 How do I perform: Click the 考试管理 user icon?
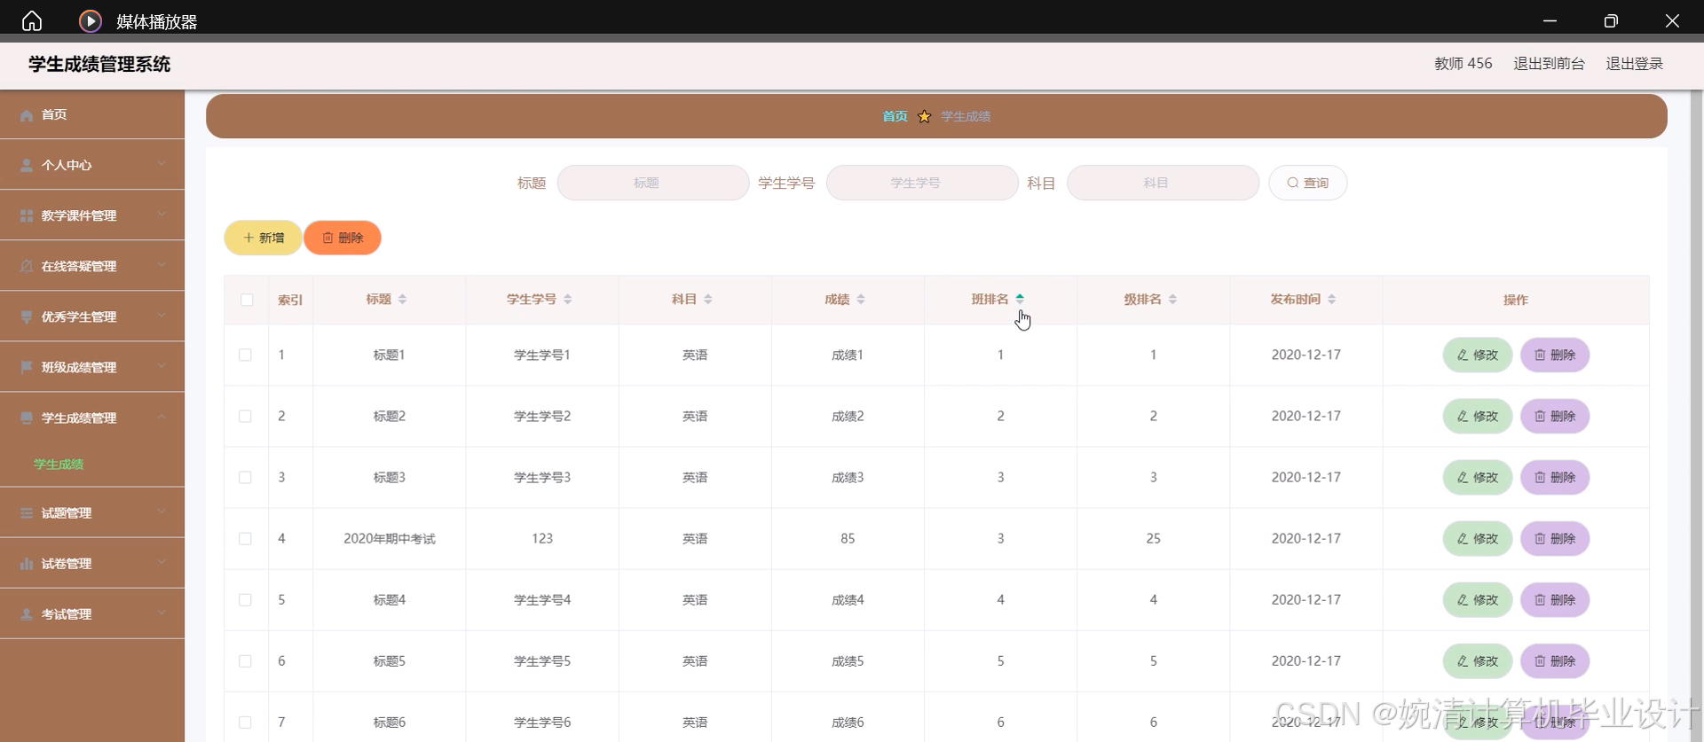(x=27, y=614)
